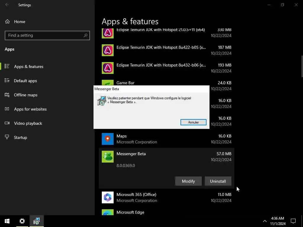Click the Default apps sidebar icon
The width and height of the screenshot is (303, 227).
(7, 80)
